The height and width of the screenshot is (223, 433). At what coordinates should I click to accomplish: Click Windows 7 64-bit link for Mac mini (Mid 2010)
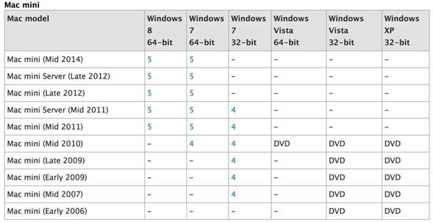pyautogui.click(x=192, y=144)
